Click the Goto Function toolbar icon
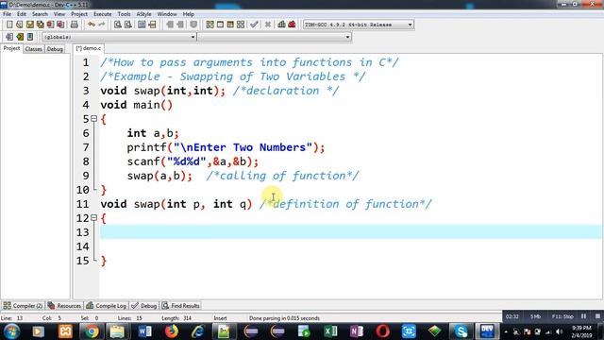604x340 pixels. coord(142,25)
